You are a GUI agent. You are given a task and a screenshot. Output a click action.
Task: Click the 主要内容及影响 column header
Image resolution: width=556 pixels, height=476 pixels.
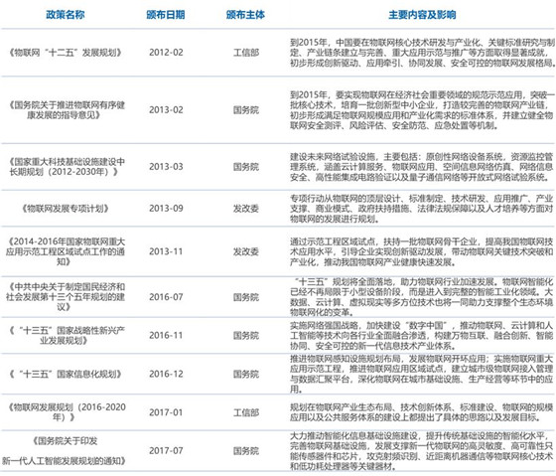(x=422, y=15)
